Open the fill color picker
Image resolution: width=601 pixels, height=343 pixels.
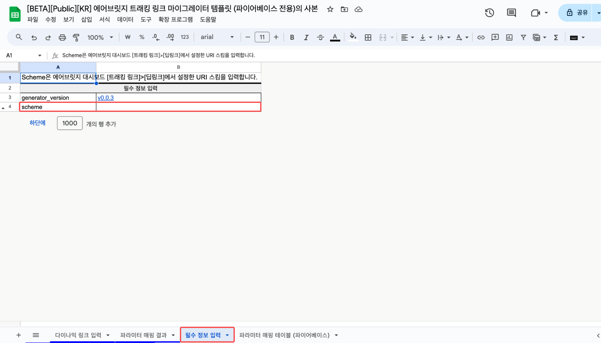353,37
